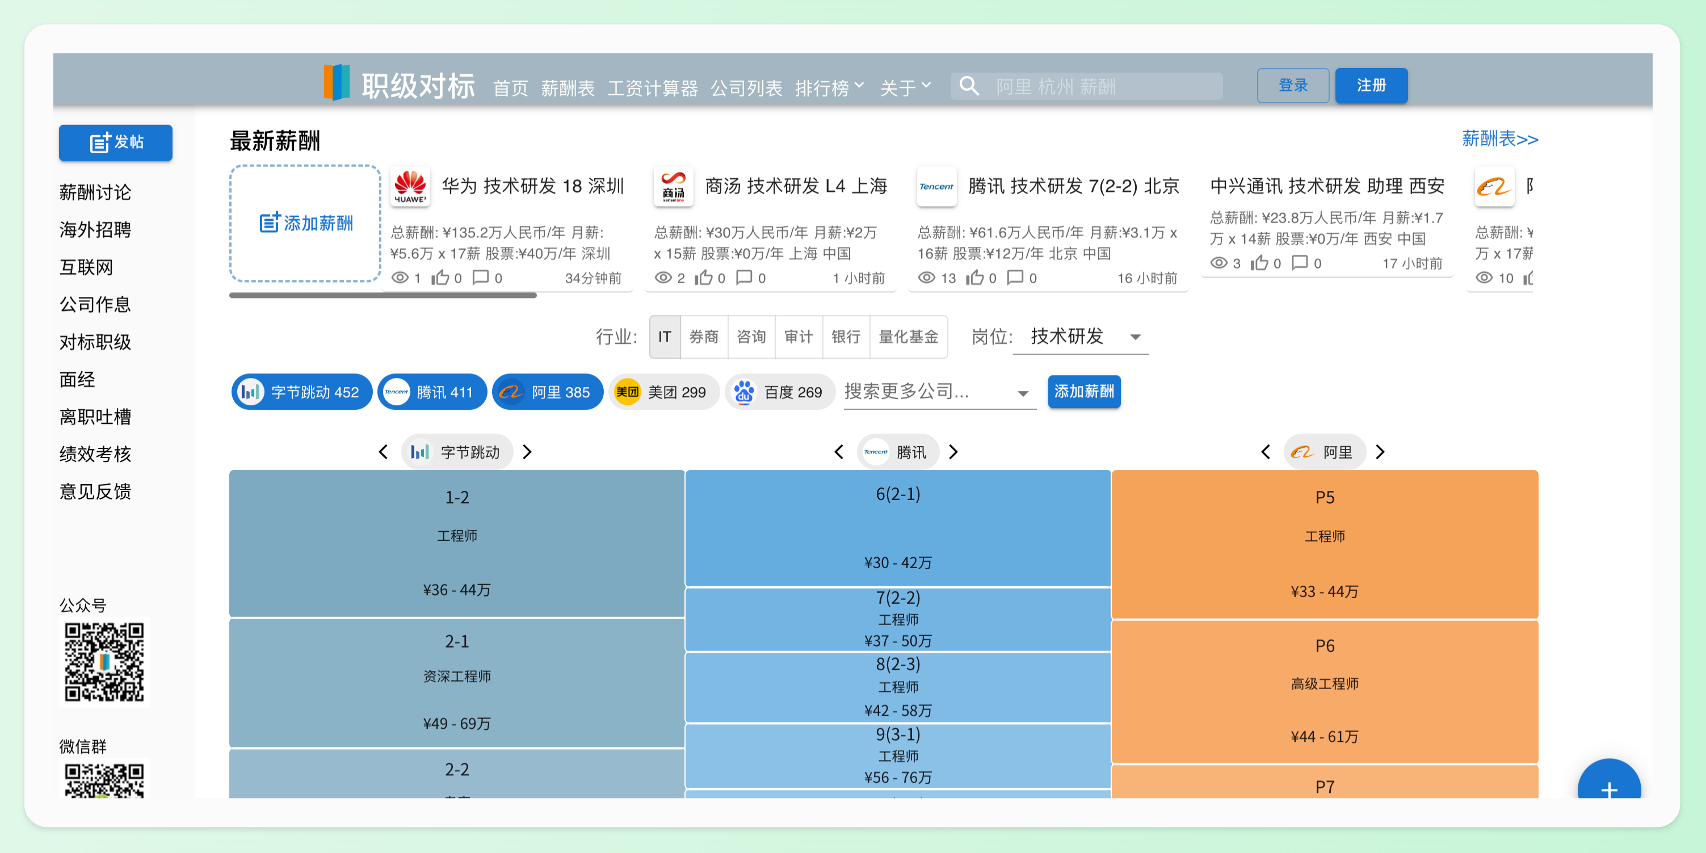This screenshot has width=1706, height=853.
Task: Select the 审计 industry filter
Action: pyautogui.click(x=799, y=337)
